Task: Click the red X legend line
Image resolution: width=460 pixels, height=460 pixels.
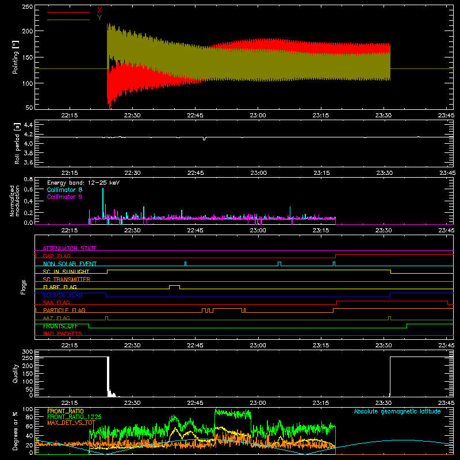Action: (68, 12)
